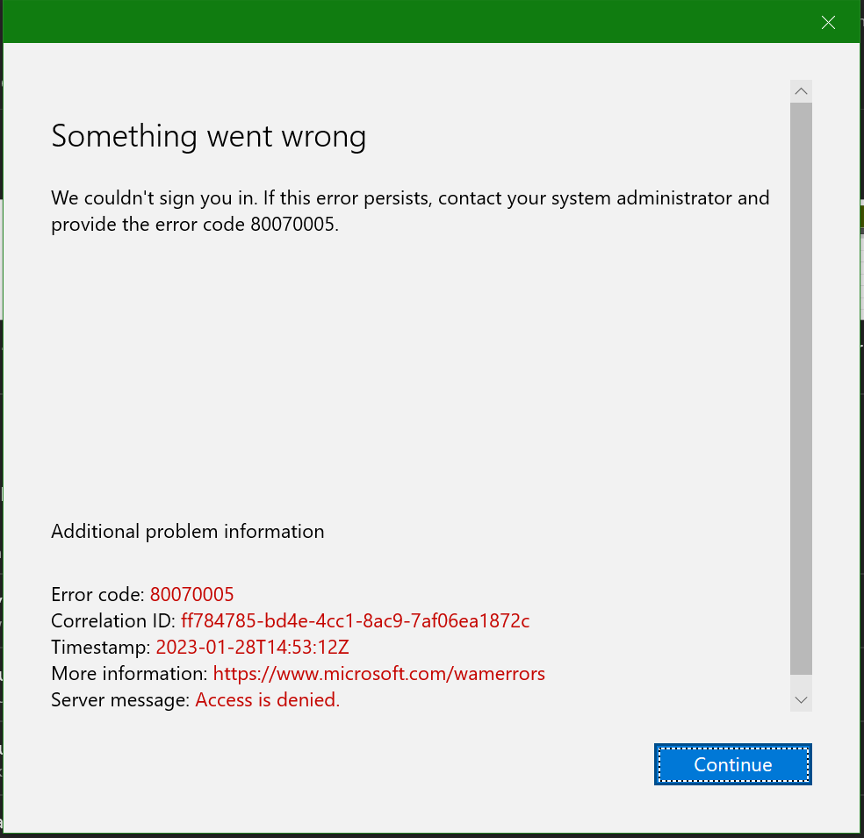Click the Error code label
864x838 pixels.
point(96,595)
